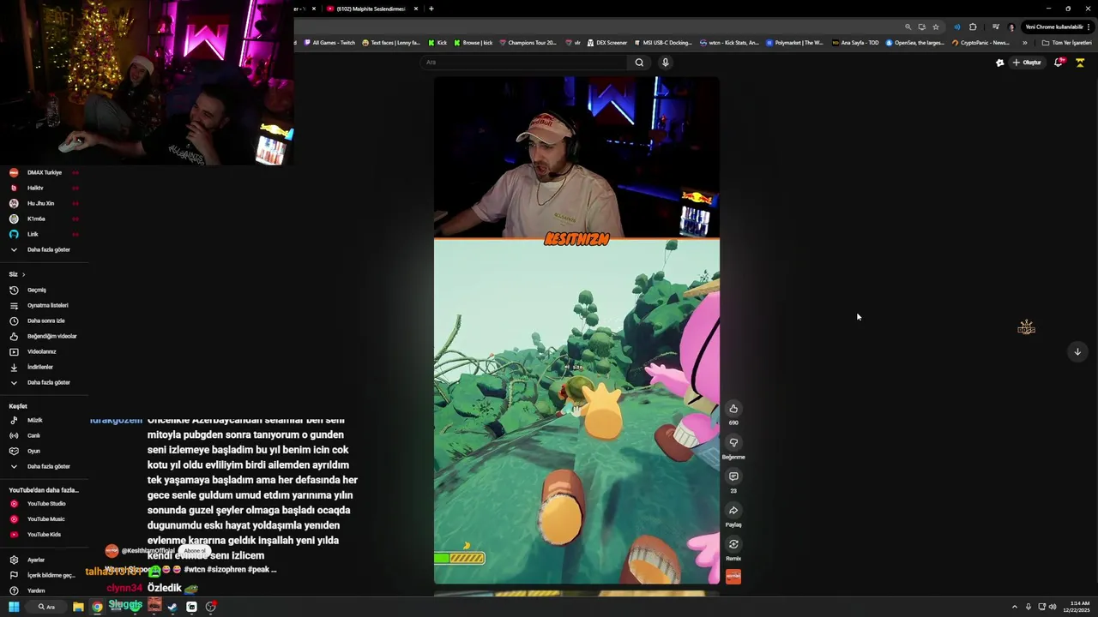Open Beğendiğim videolar liked videos
The height and width of the screenshot is (617, 1098).
point(45,336)
